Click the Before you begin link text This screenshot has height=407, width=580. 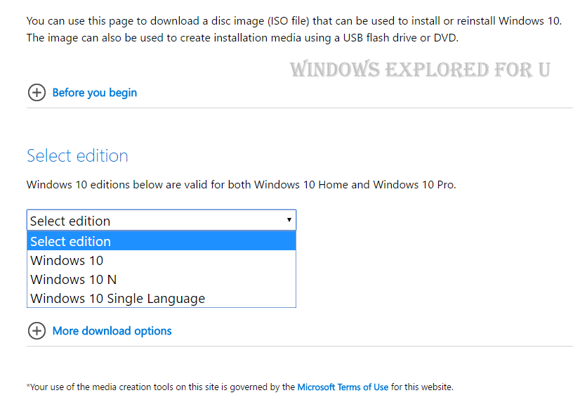click(x=94, y=92)
